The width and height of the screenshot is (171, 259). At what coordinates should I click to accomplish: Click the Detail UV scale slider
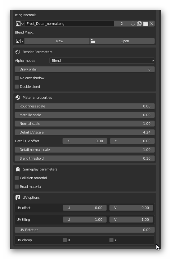[x=85, y=132]
